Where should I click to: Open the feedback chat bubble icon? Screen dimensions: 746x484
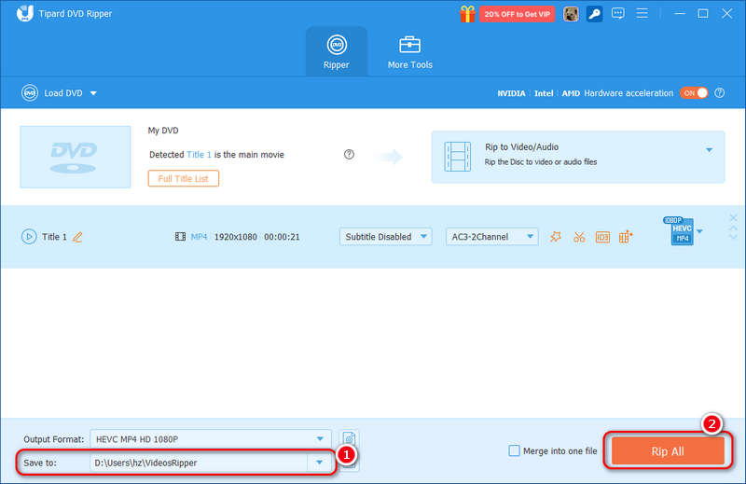tap(618, 13)
